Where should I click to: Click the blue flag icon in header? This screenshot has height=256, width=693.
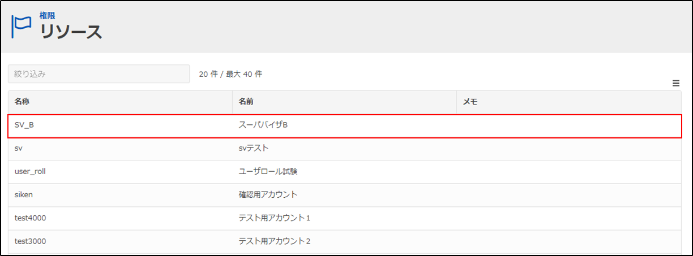click(22, 25)
